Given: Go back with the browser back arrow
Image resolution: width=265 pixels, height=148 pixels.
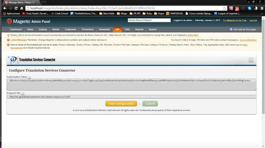Looking at the screenshot, I should click(5, 8).
